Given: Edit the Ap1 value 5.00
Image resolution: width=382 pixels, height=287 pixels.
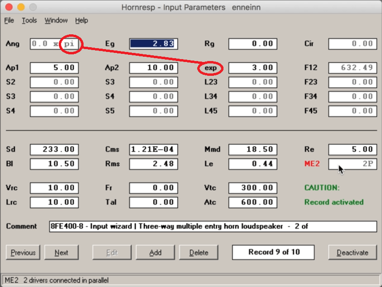Looking at the screenshot, I should [x=54, y=68].
